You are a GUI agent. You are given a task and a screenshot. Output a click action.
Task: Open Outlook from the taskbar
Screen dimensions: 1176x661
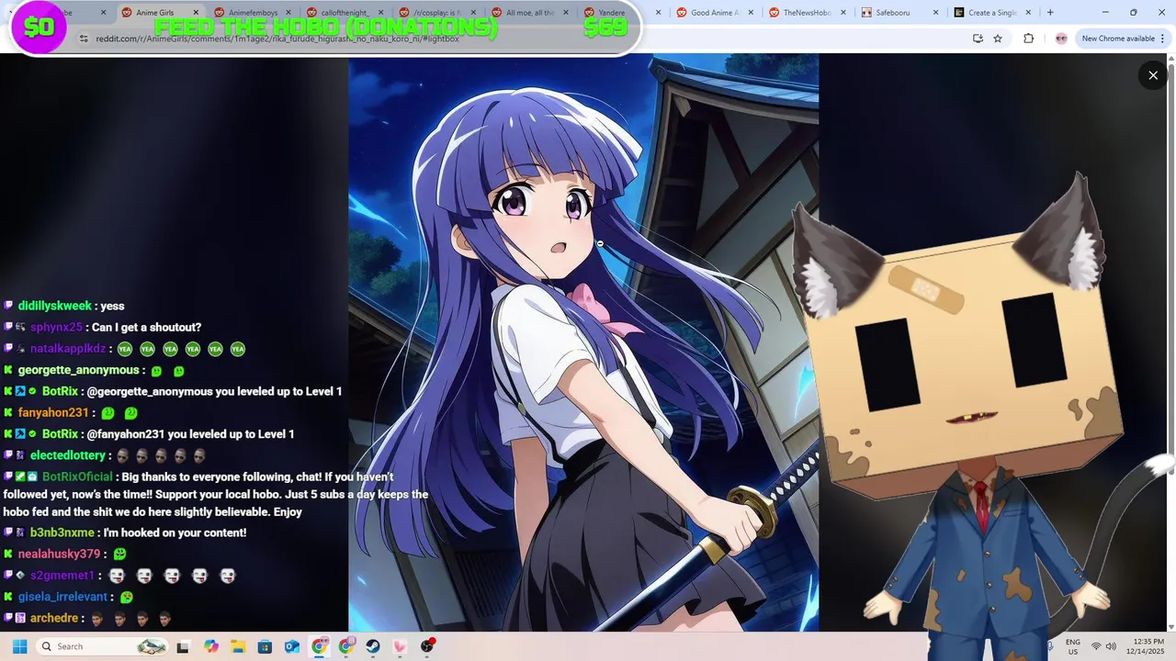(x=292, y=646)
